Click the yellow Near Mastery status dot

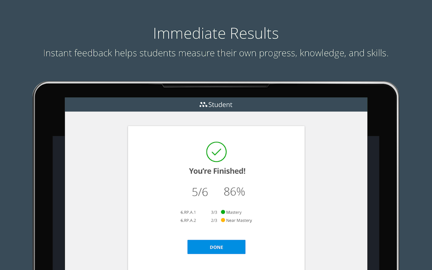pyautogui.click(x=223, y=220)
